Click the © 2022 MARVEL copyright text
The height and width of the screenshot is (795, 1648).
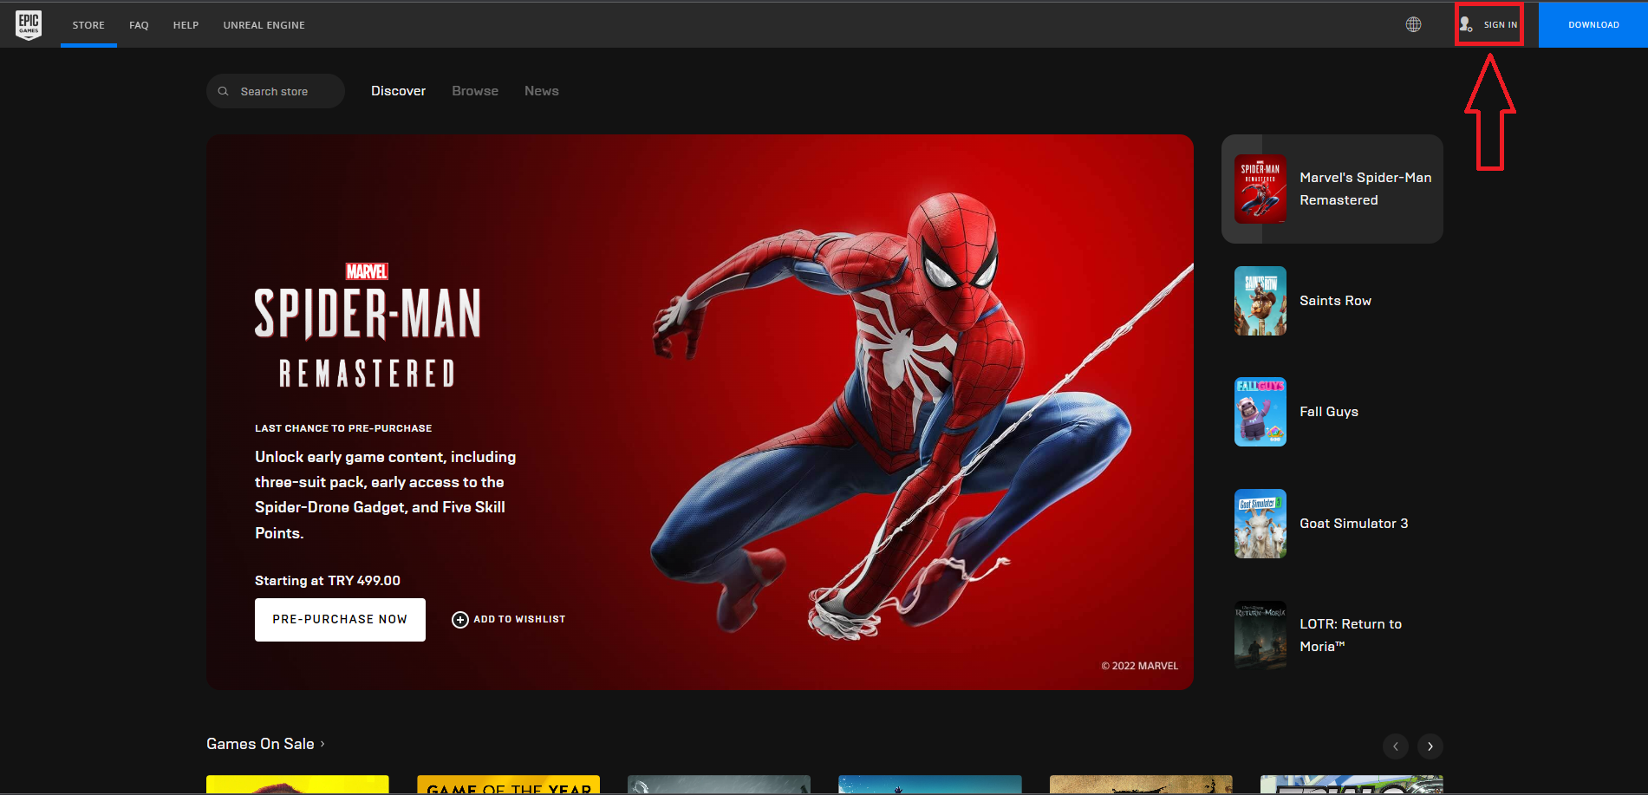click(1139, 666)
